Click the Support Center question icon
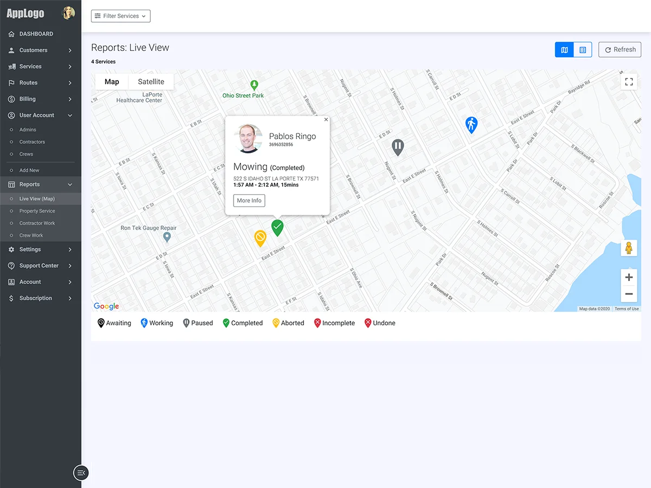 [11, 266]
